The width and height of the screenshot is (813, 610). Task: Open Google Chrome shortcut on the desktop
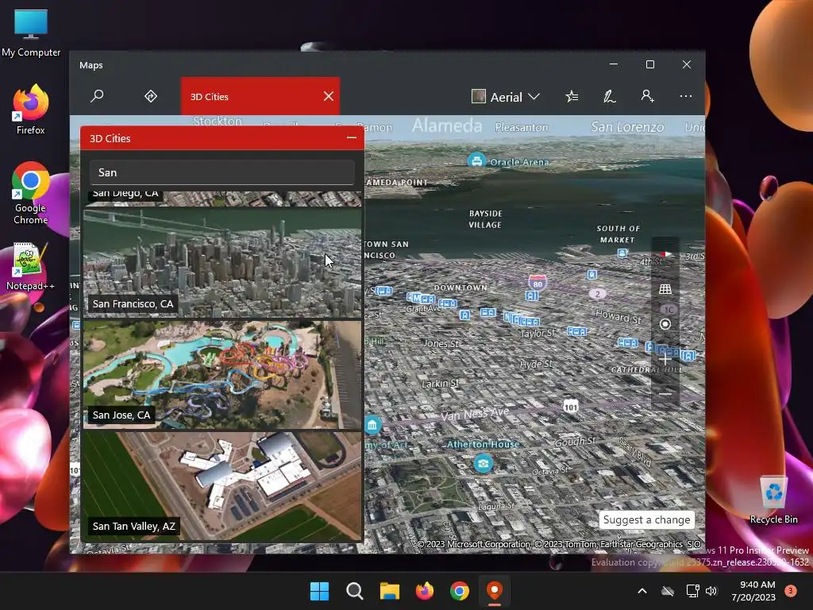pyautogui.click(x=31, y=194)
